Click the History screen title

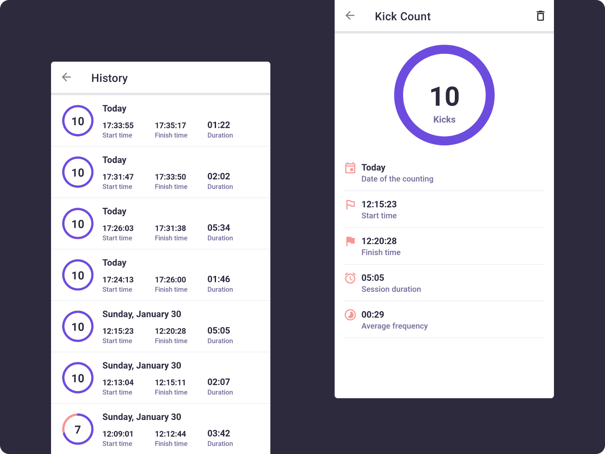[x=109, y=78]
